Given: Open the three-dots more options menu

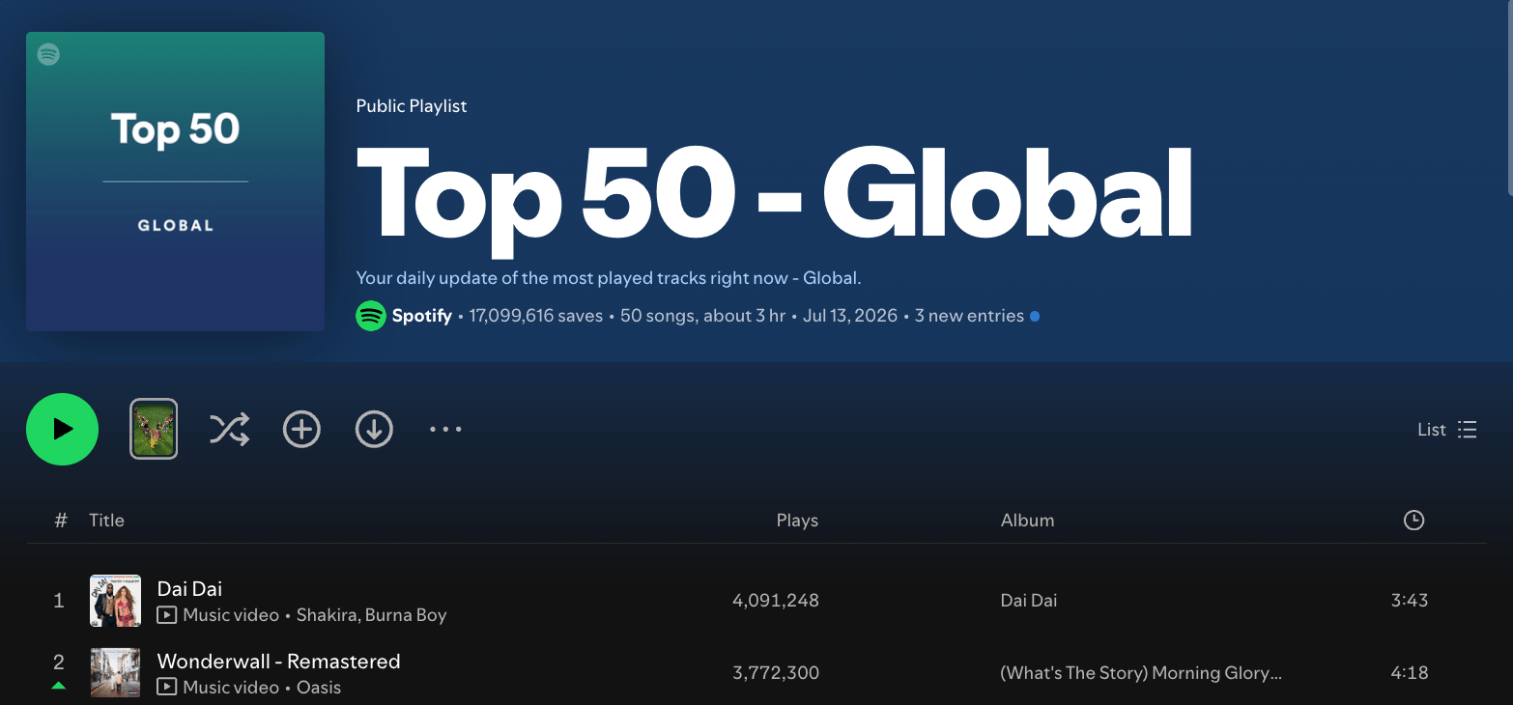Looking at the screenshot, I should pyautogui.click(x=445, y=429).
